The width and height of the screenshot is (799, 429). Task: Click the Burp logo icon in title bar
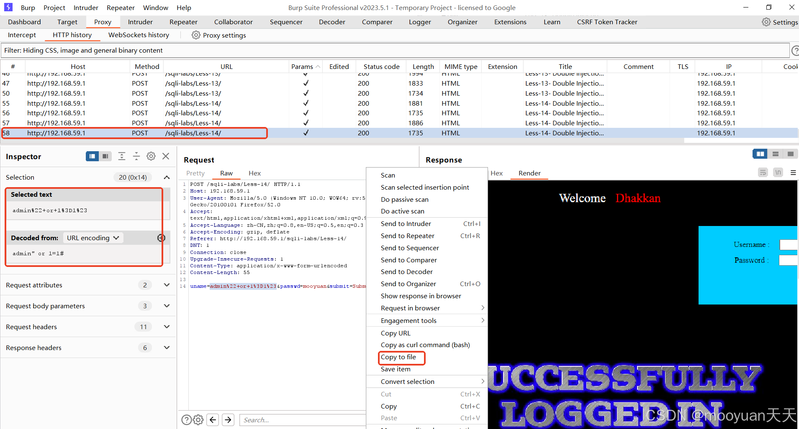pos(8,7)
